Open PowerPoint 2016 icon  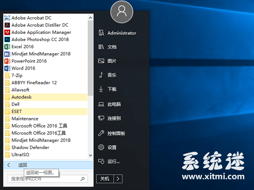(x=7, y=61)
